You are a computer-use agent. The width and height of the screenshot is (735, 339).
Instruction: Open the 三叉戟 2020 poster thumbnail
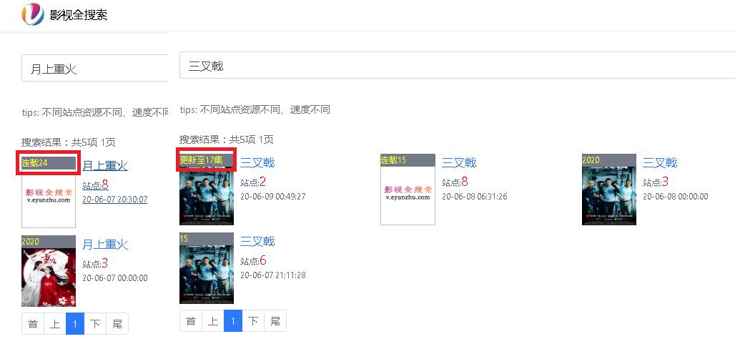click(609, 190)
